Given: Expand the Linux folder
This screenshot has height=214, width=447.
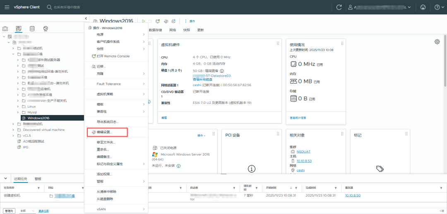Looking at the screenshot, I should tap(18, 106).
